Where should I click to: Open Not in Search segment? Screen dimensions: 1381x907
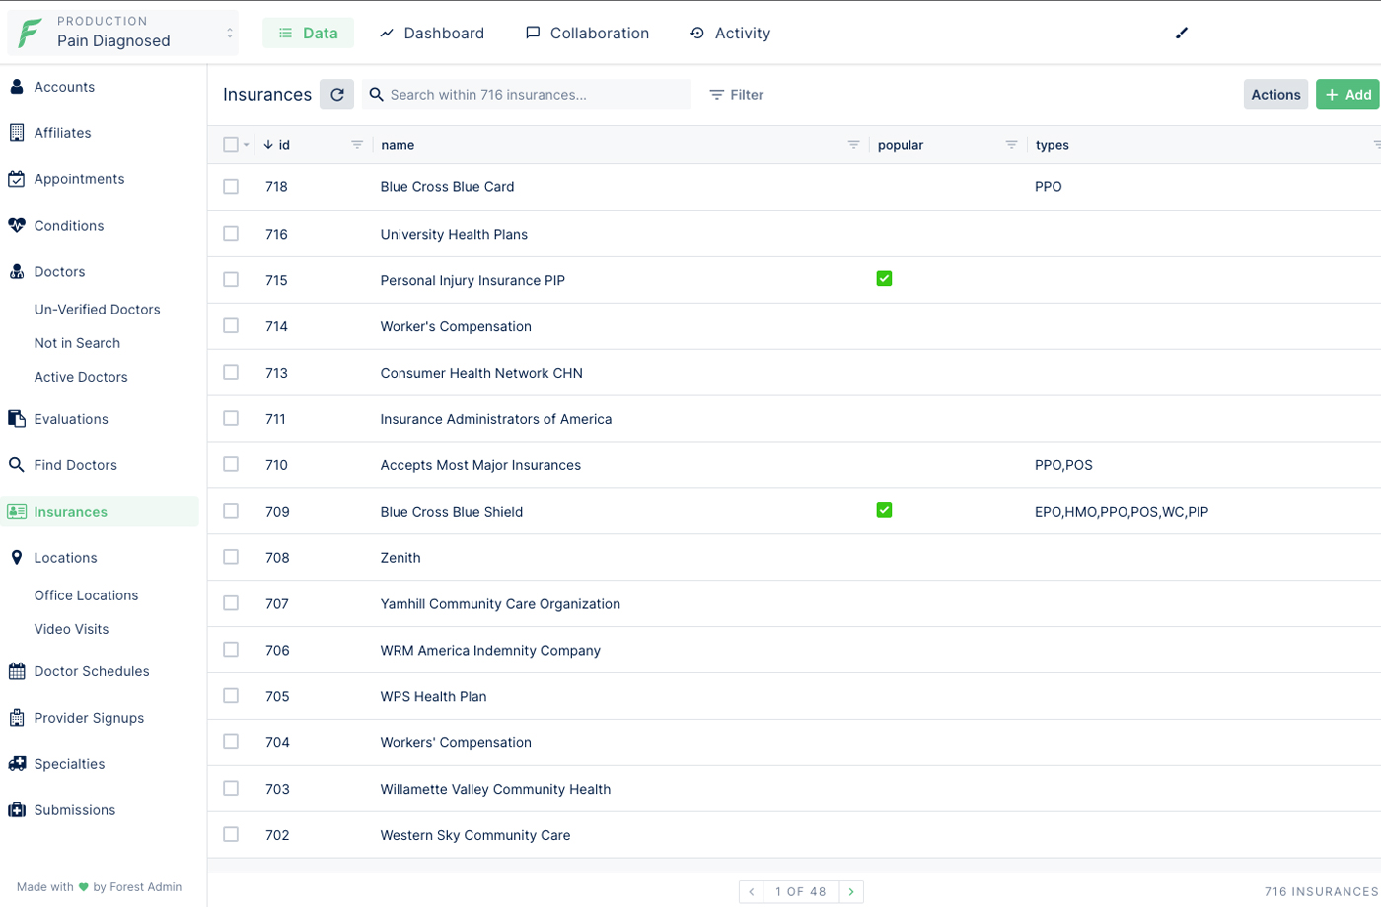coord(77,343)
